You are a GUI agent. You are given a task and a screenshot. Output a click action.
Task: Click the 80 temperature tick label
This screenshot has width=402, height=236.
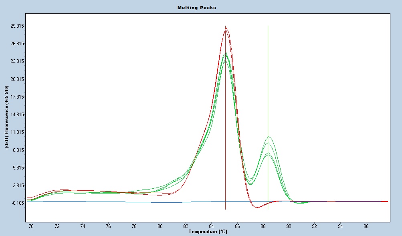(160, 226)
